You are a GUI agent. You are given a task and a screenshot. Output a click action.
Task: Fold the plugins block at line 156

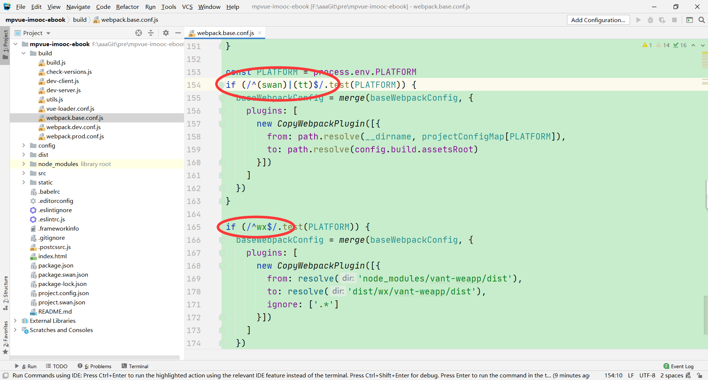click(222, 111)
